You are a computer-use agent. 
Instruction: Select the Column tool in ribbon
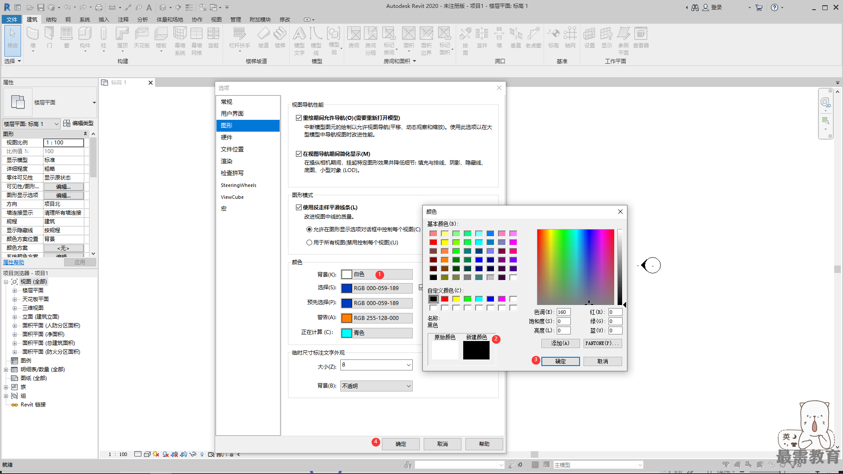tap(104, 38)
